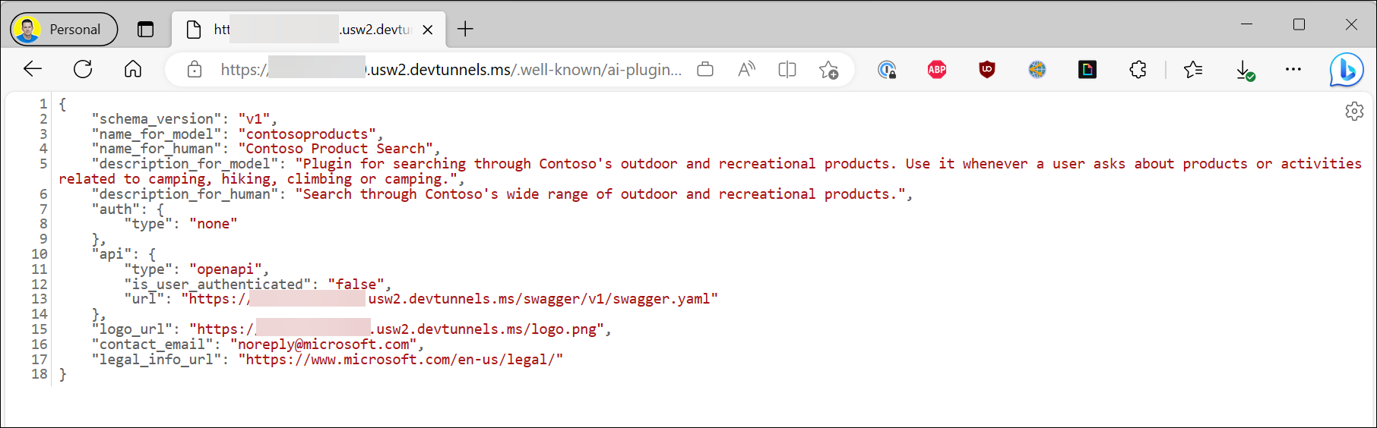Open the briefcase shopping icon in address bar

click(x=705, y=70)
